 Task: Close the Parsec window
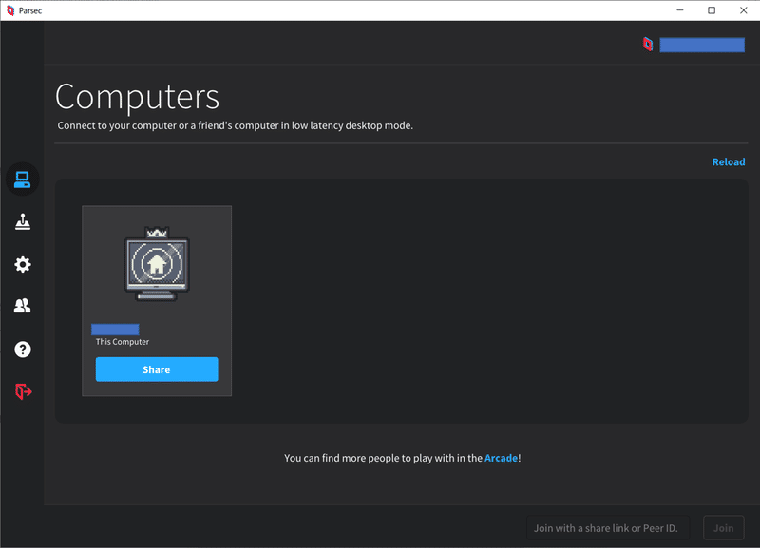[744, 10]
